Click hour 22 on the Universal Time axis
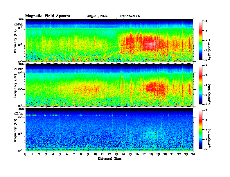The height and width of the screenshot is (177, 230). coord(179,154)
